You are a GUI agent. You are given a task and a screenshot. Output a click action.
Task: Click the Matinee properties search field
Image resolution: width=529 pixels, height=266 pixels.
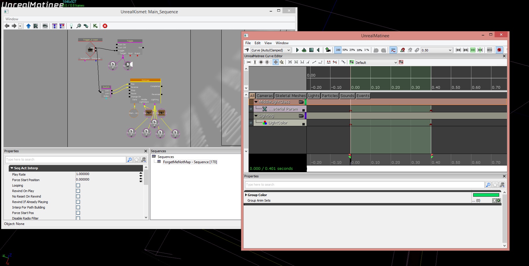(365, 185)
